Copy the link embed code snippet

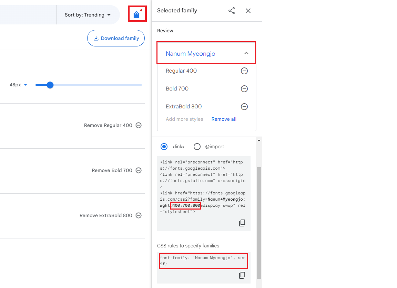coord(242,223)
